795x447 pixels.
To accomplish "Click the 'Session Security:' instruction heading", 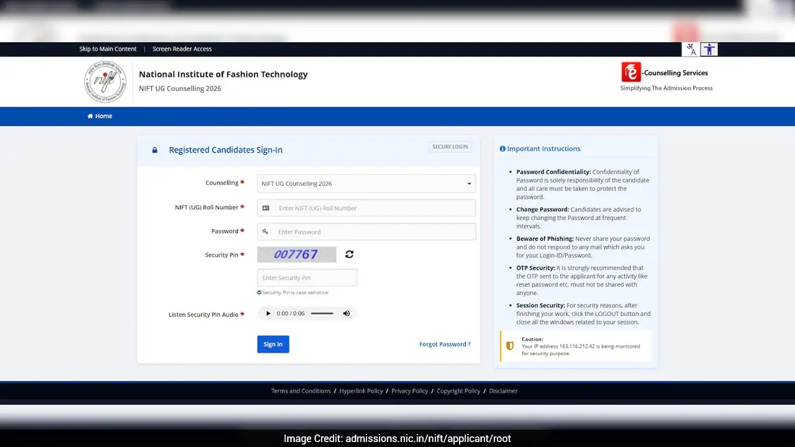I will point(541,305).
